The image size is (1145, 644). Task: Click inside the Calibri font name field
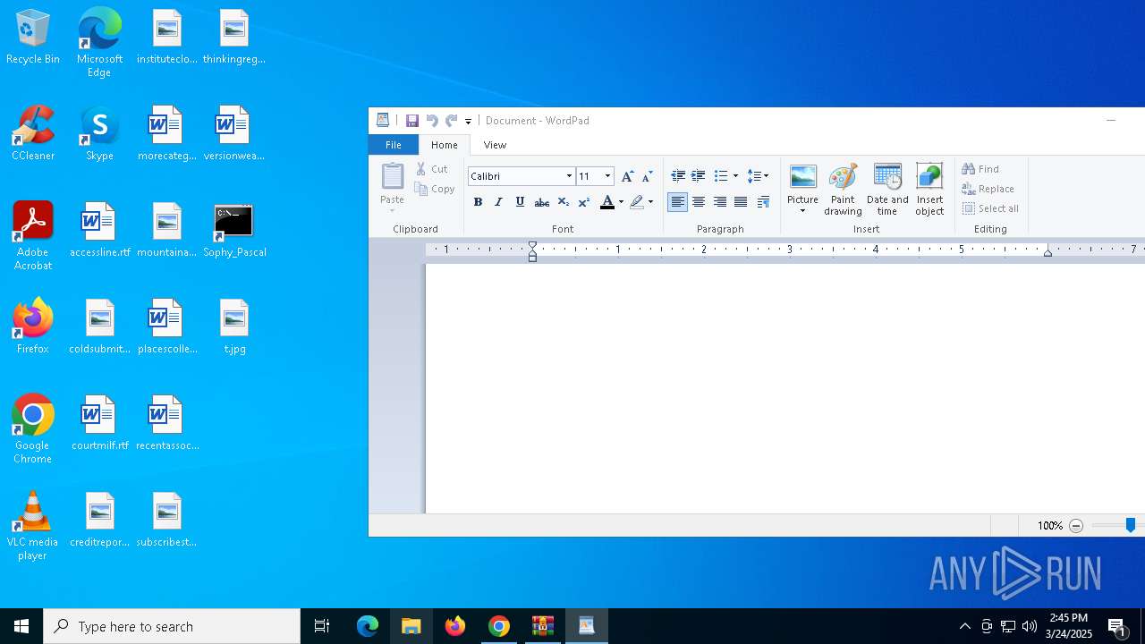(515, 176)
